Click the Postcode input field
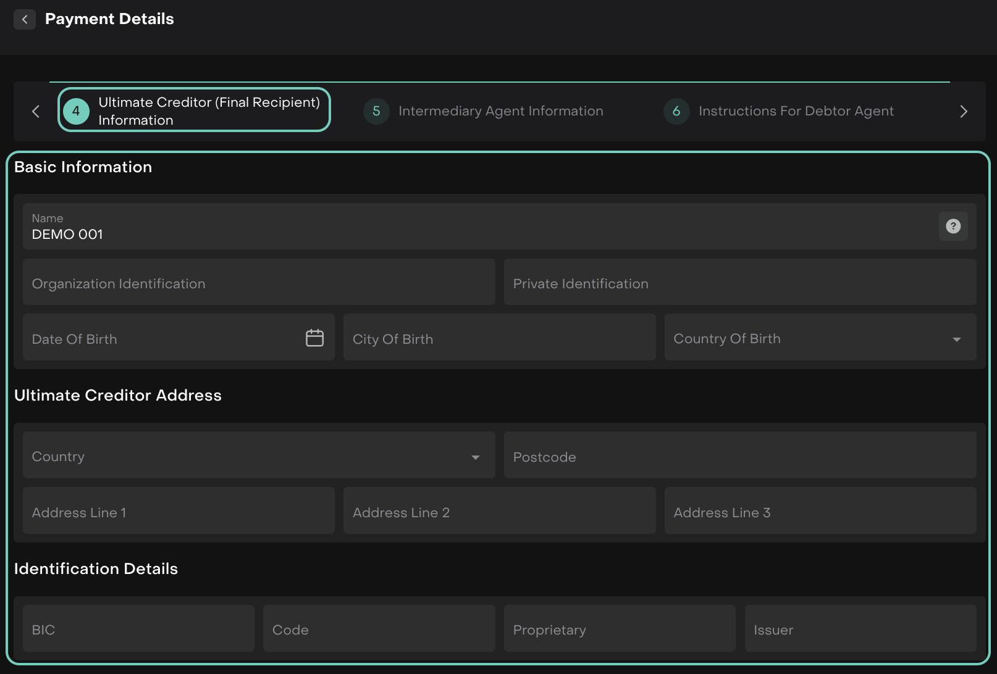This screenshot has height=674, width=997. (739, 456)
